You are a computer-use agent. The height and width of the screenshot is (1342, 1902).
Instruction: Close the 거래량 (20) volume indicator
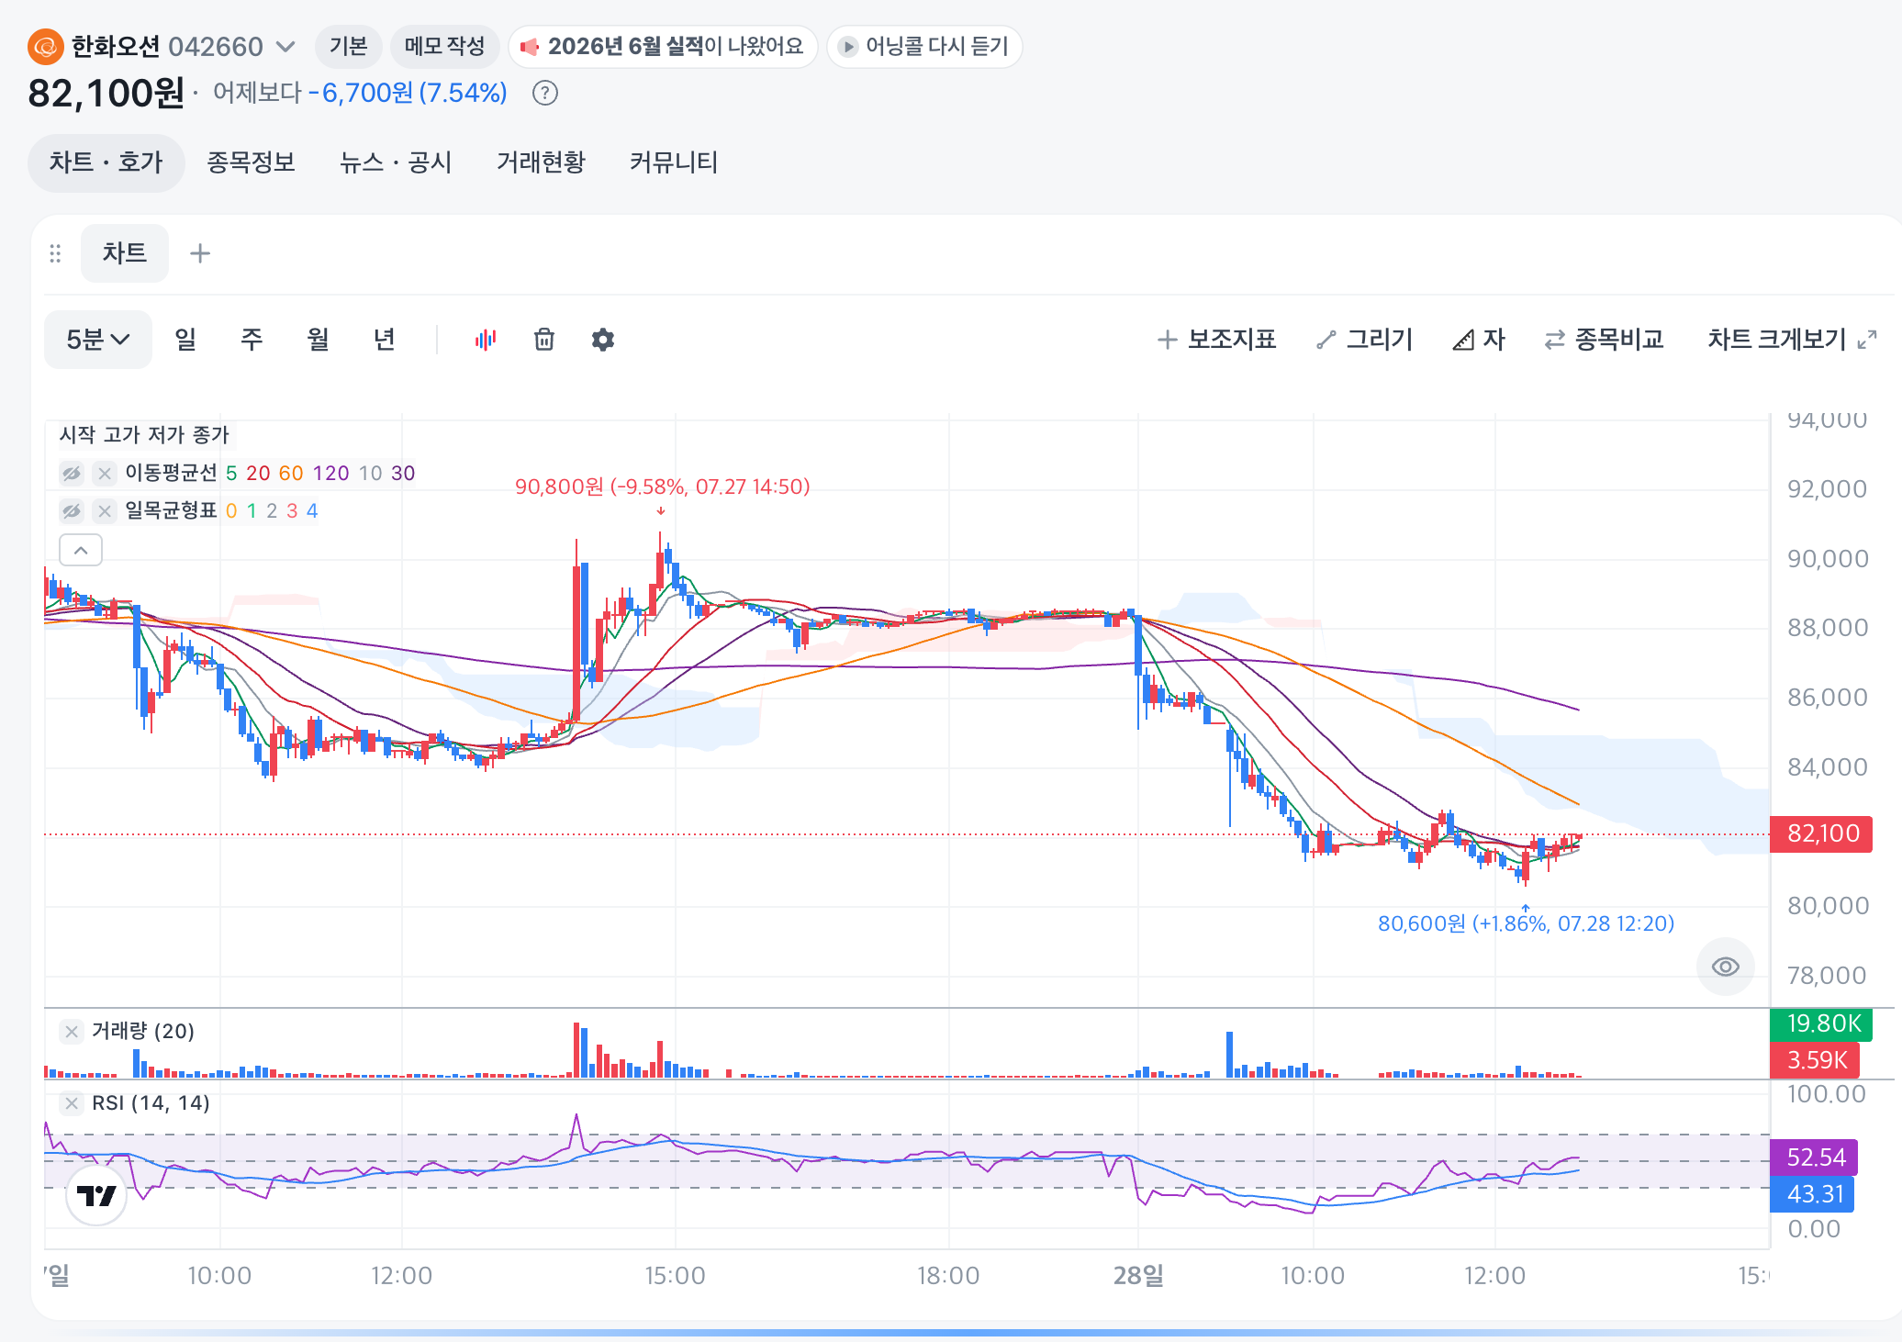coord(72,1031)
